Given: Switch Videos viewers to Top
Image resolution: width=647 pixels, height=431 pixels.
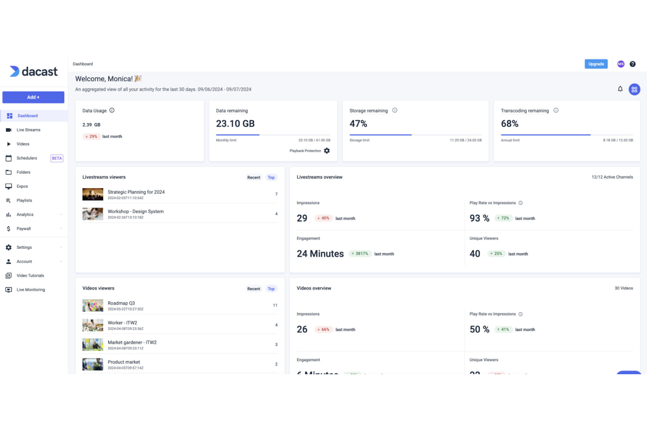Looking at the screenshot, I should point(271,289).
